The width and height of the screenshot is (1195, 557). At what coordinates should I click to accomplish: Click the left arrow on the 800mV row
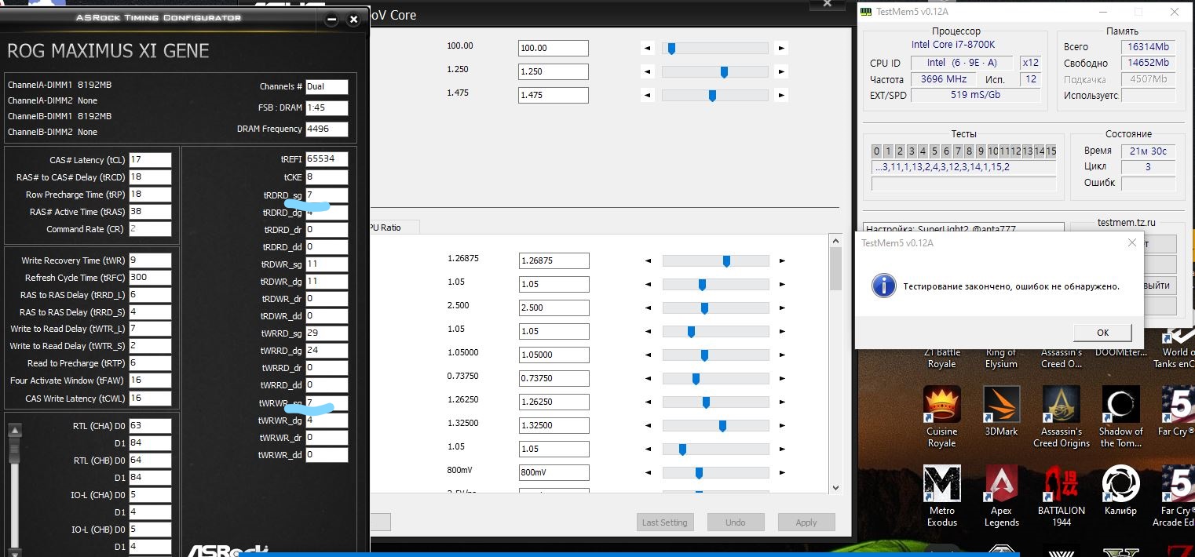pyautogui.click(x=648, y=473)
